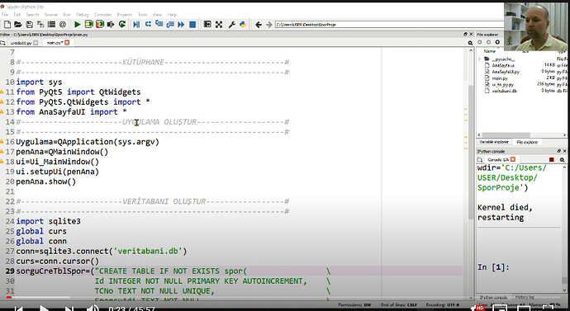Image resolution: width=570 pixels, height=311 pixels.
Task: Step to the next line in the debugger
Action: click(x=148, y=24)
